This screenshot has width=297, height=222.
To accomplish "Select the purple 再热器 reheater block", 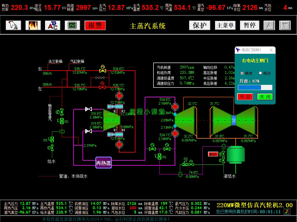I will click(103, 163).
